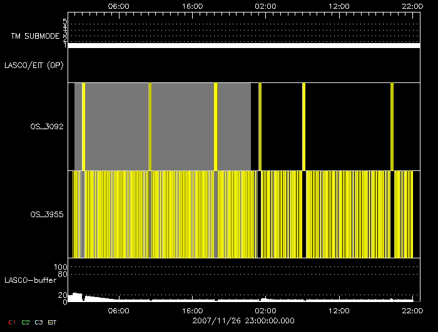Click the TM SUBMODE row label

point(35,36)
